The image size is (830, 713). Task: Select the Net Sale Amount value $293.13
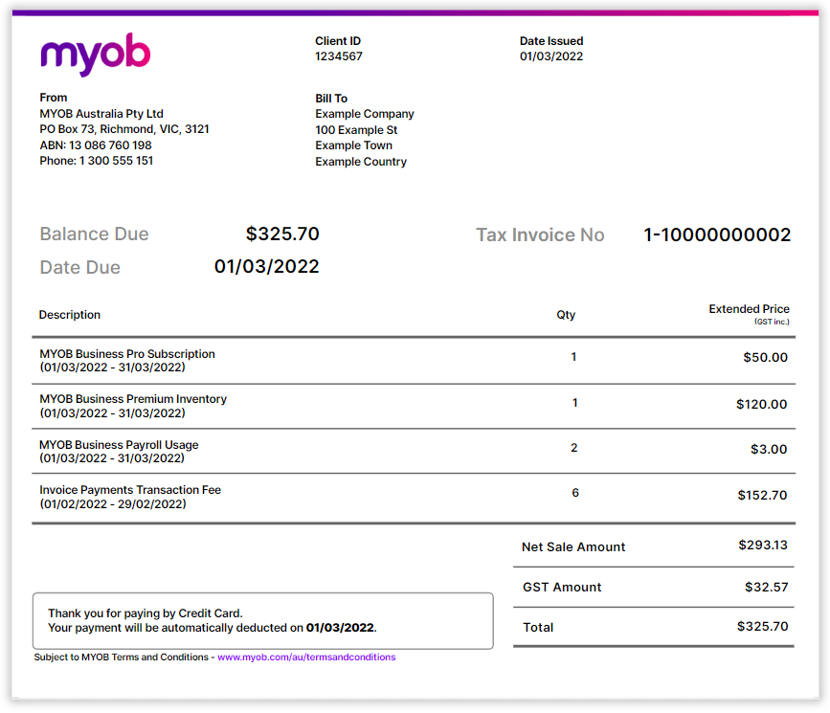point(762,546)
